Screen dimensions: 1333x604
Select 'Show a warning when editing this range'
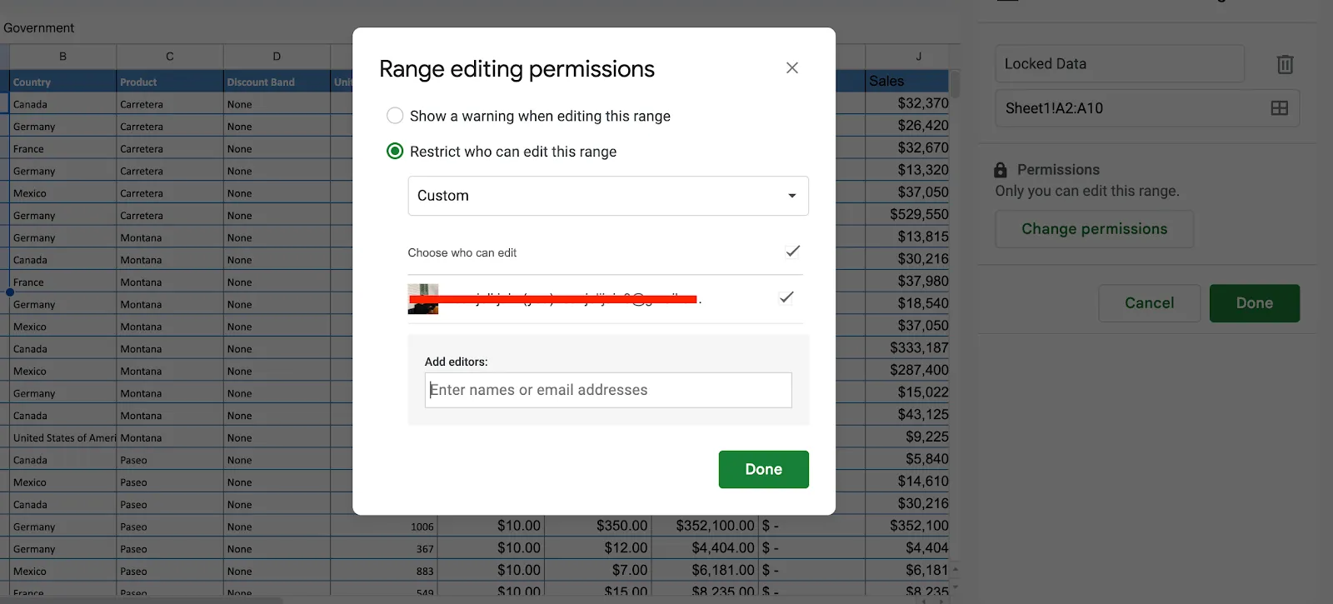395,116
